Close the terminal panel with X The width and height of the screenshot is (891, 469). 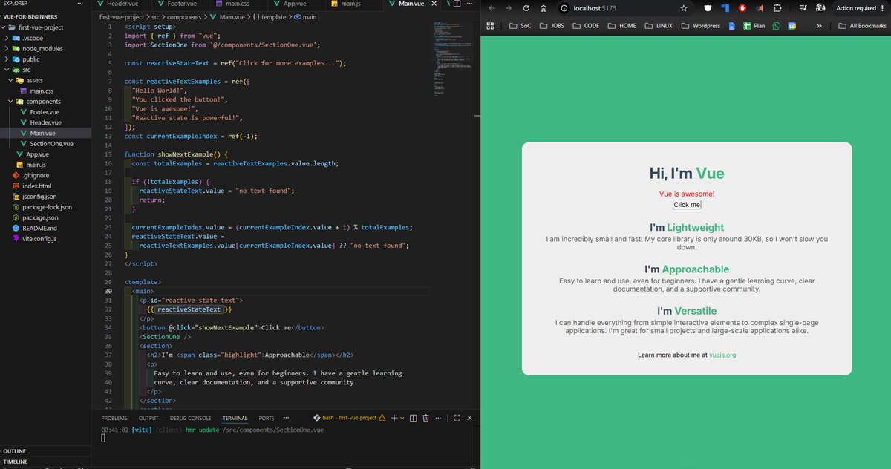click(x=470, y=418)
